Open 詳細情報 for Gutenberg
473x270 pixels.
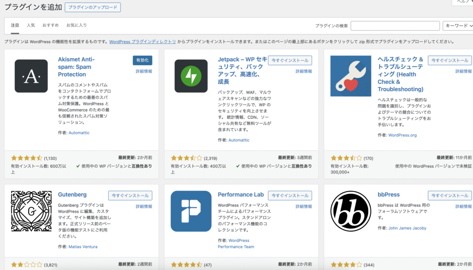pos(144,207)
